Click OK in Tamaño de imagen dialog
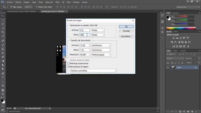The width and height of the screenshot is (201, 113). [x=126, y=26]
